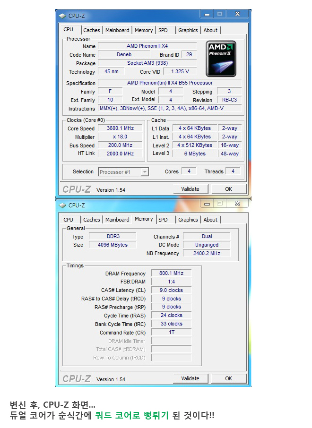The height and width of the screenshot is (428, 312).
Task: Click Bank Cycle Time value '33 clocks'
Action: (x=171, y=324)
